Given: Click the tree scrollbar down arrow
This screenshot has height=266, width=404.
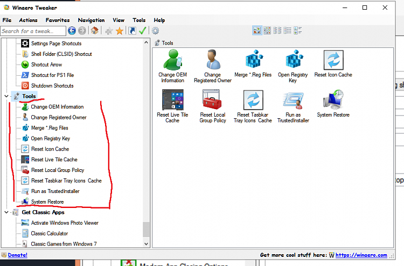Looking at the screenshot, I should [146, 244].
